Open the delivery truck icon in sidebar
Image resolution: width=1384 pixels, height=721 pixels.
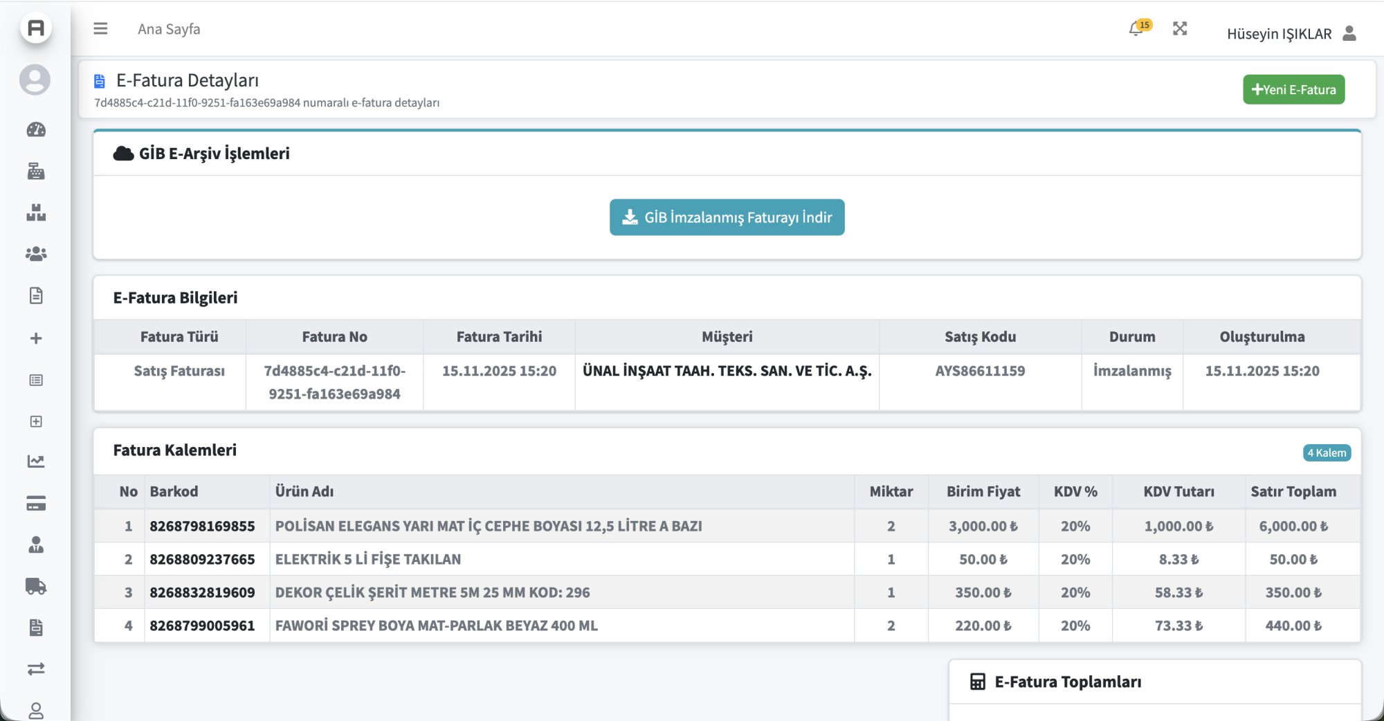pyautogui.click(x=36, y=587)
